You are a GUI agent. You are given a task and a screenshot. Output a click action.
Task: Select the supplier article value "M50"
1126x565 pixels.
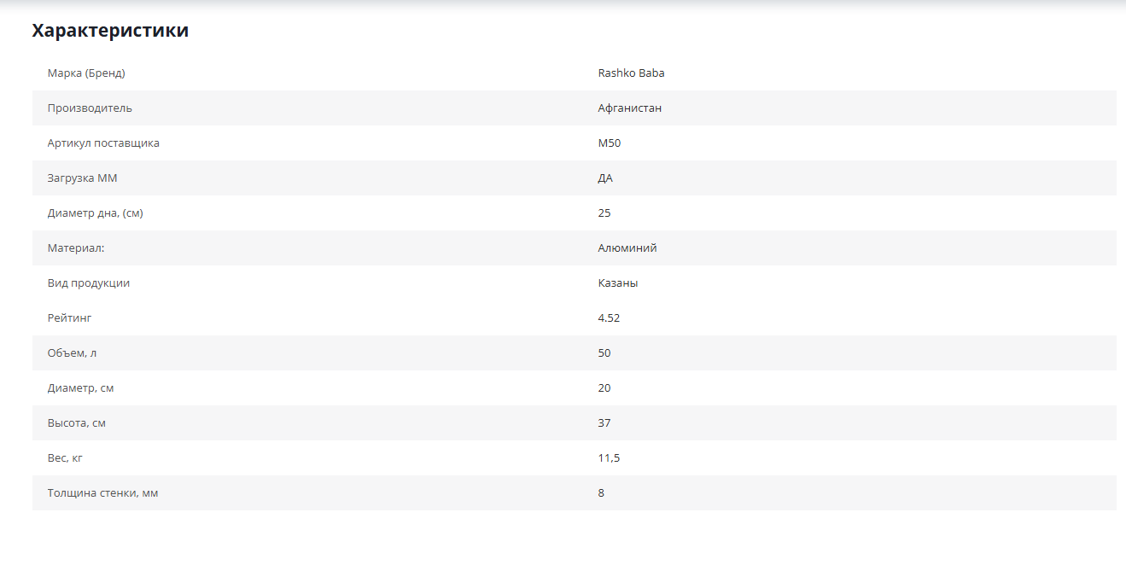pos(610,143)
